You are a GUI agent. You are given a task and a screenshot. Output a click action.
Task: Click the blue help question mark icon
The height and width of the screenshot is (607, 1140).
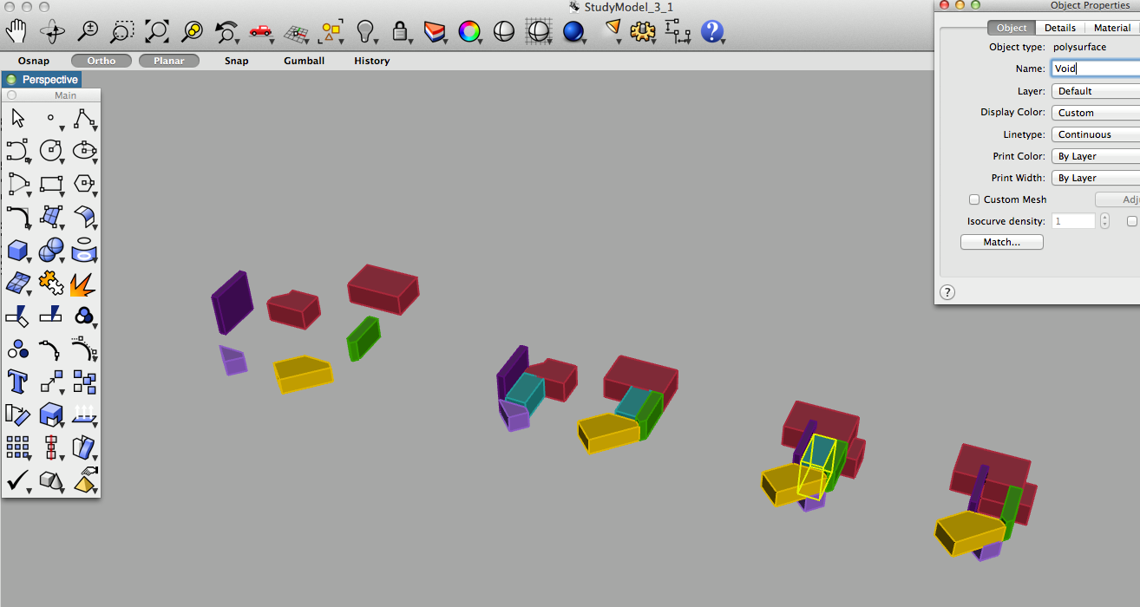click(x=712, y=32)
